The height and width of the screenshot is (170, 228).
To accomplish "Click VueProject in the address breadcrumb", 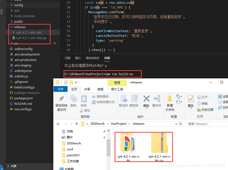I will pos(119,124).
